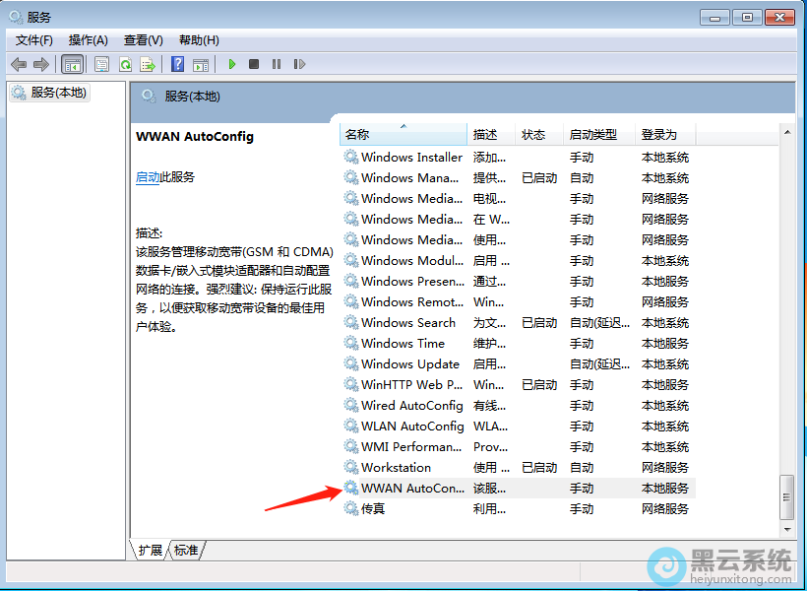Click the Restart Service toolbar button
Viewport: 807px width, 591px height.
[x=299, y=64]
